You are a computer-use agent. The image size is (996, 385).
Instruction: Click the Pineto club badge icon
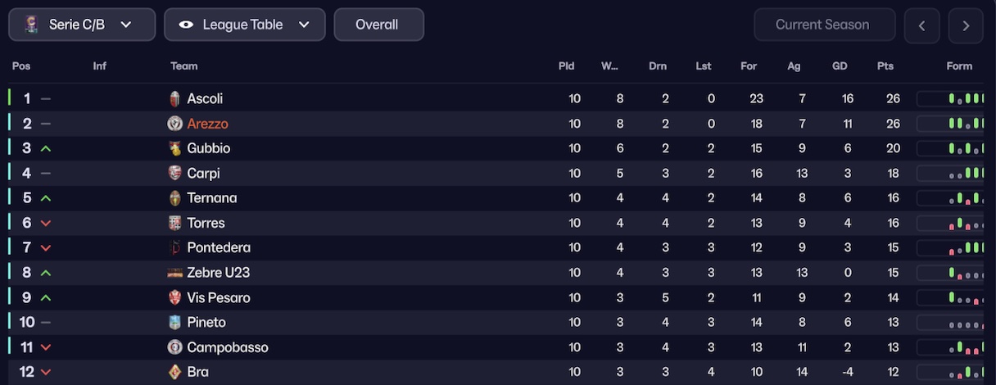pos(174,323)
